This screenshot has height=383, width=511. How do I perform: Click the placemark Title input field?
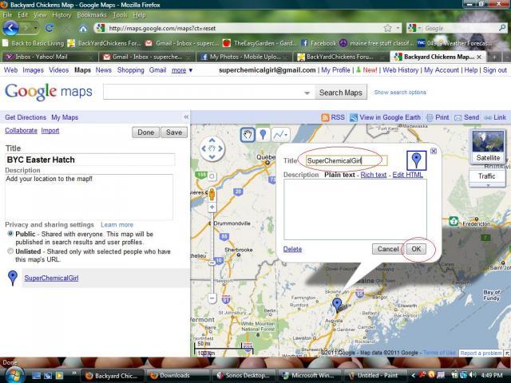pyautogui.click(x=347, y=160)
